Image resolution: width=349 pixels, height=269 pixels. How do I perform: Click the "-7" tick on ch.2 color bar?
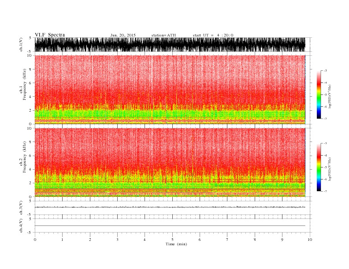[x=325, y=191]
